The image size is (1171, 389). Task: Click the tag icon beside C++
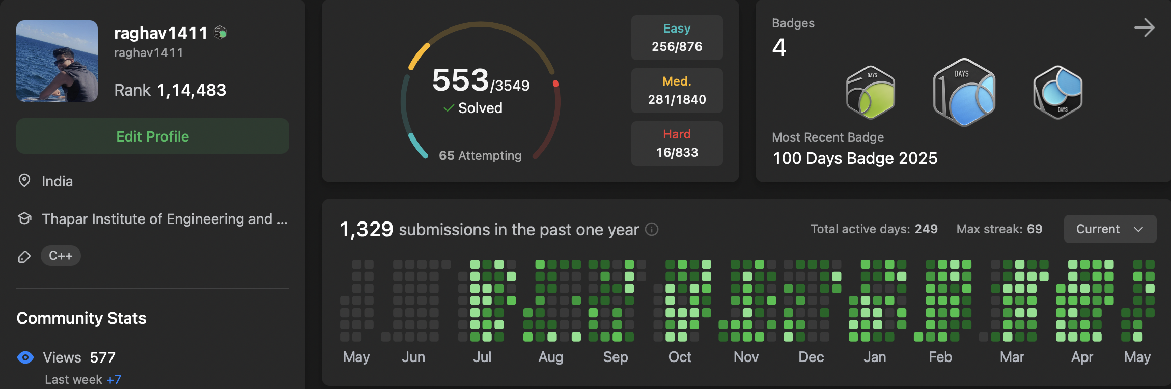[x=24, y=256]
